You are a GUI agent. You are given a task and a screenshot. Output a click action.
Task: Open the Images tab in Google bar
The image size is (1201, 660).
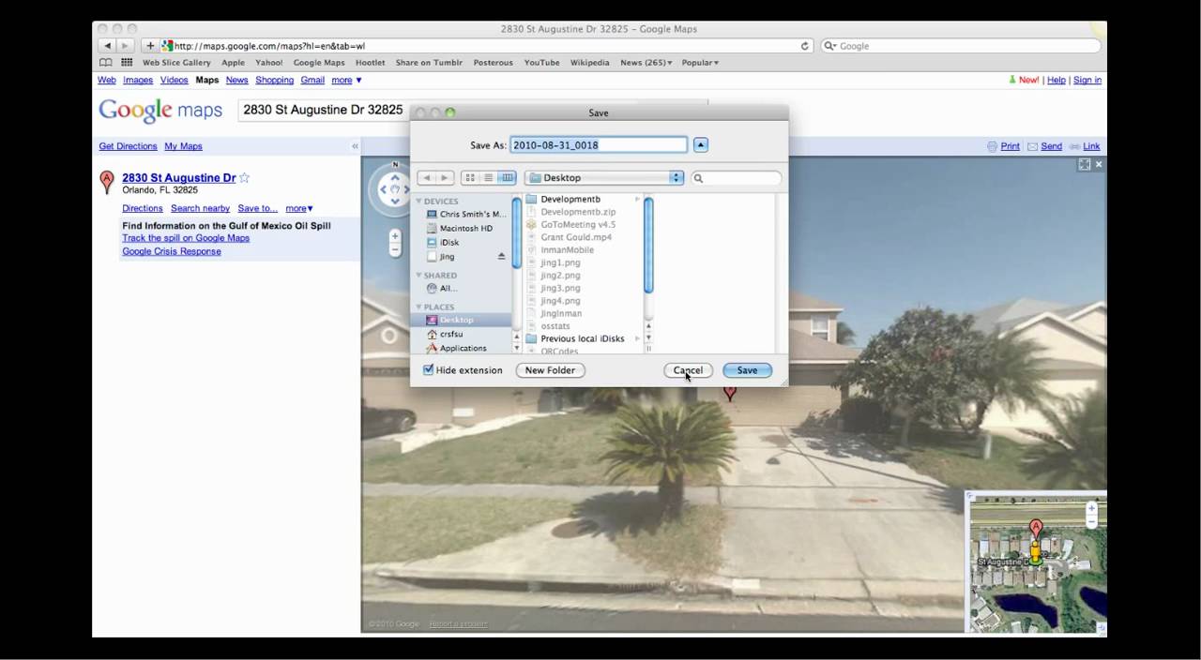point(138,81)
